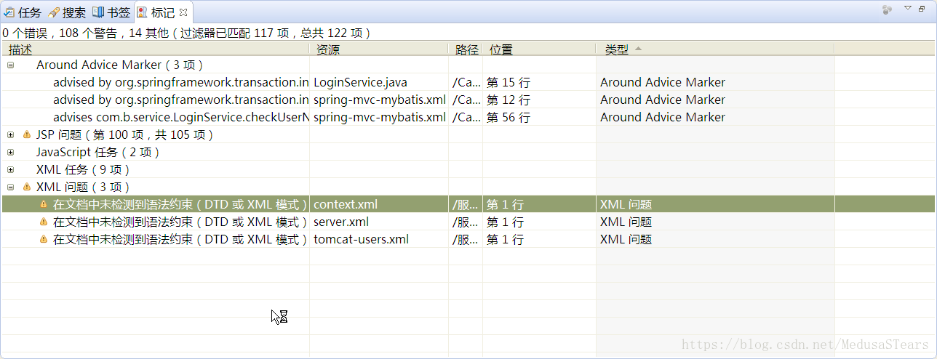This screenshot has width=937, height=359.
Task: Click context.xml resource cell
Action: click(346, 204)
